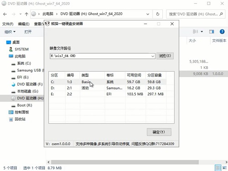The height and width of the screenshot is (171, 228).
Task: Open DVD 驱动器 (F:) in tree
Action: pyautogui.click(x=30, y=84)
